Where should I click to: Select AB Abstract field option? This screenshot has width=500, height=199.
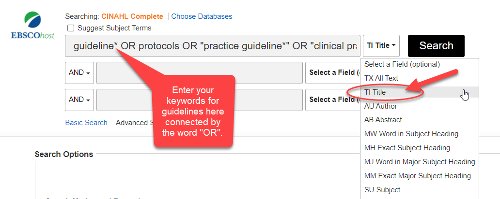tap(383, 120)
